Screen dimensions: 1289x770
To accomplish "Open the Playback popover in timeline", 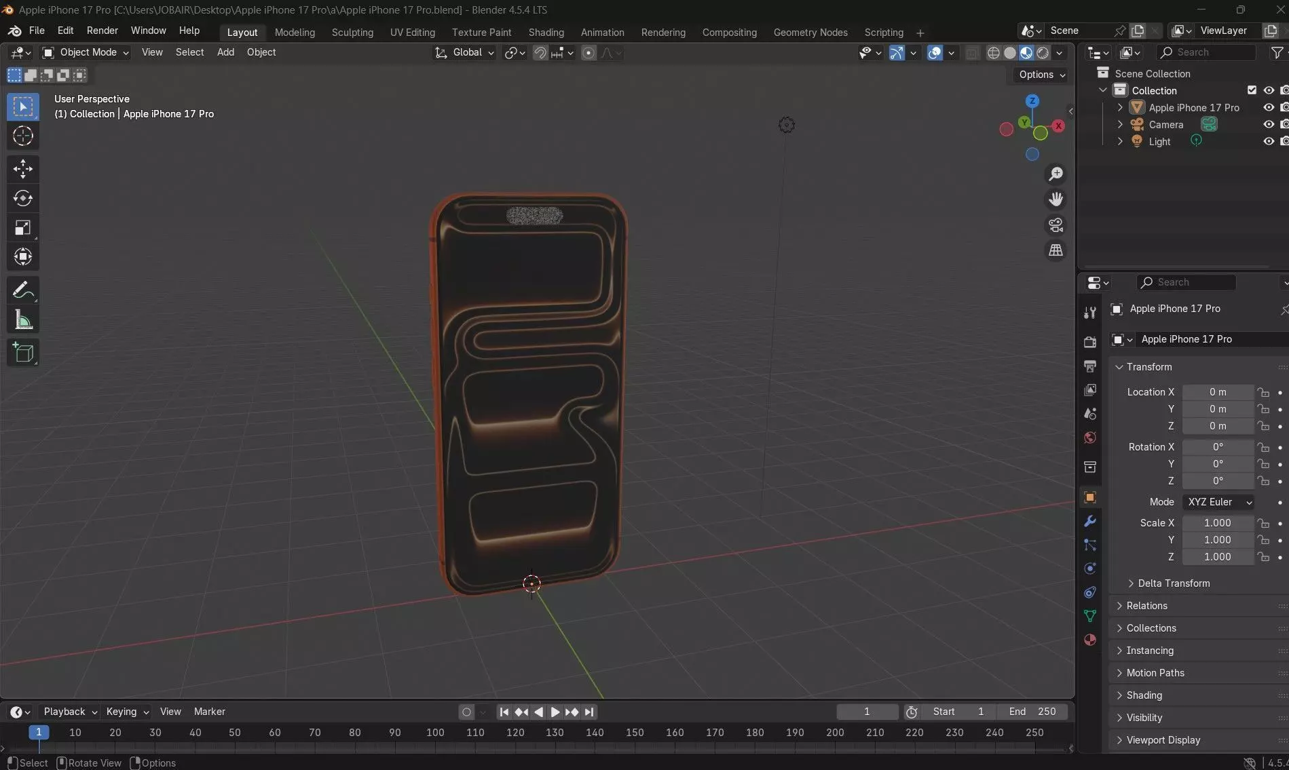I will click(70, 712).
